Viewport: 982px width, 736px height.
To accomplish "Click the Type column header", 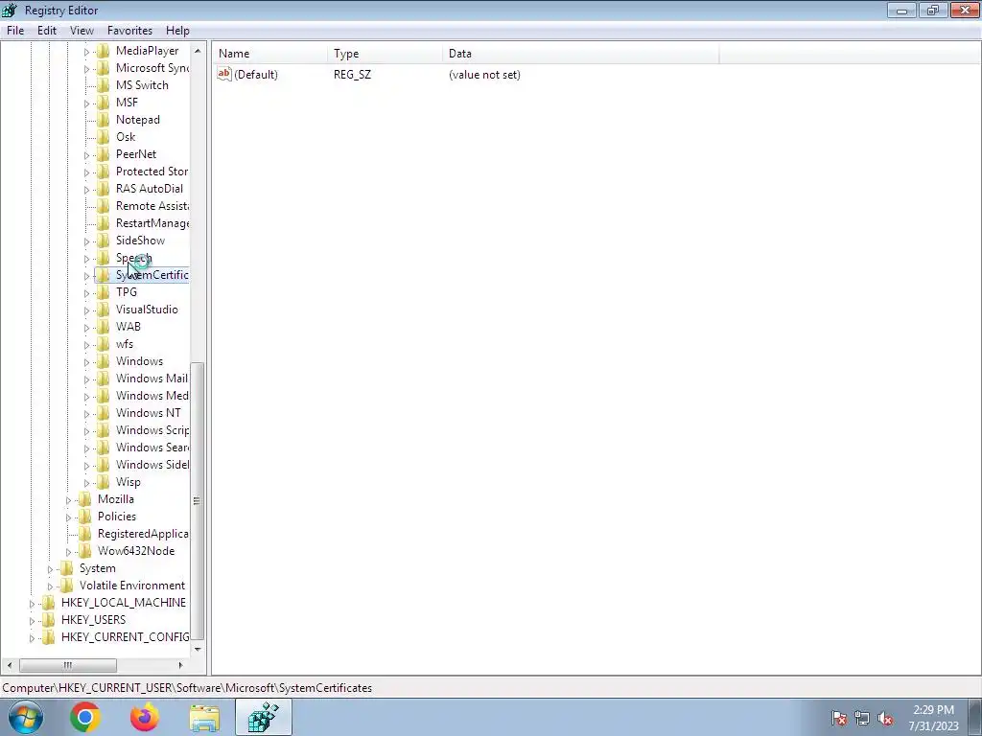I will pyautogui.click(x=385, y=54).
